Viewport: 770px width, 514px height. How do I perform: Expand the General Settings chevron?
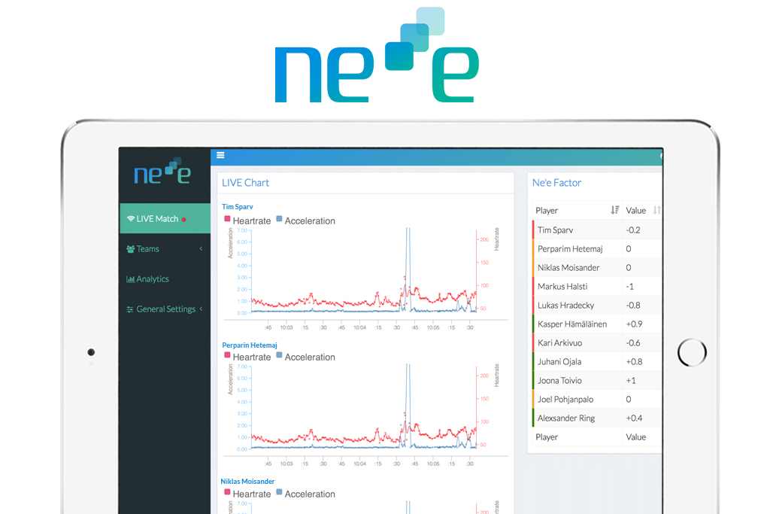pos(201,309)
